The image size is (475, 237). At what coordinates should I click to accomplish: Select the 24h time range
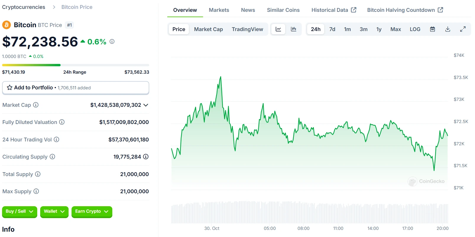(x=316, y=29)
